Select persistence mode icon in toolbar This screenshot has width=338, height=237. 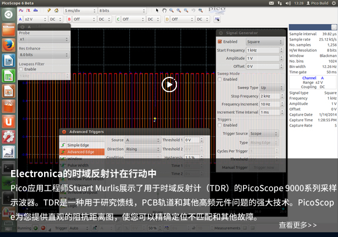click(x=28, y=11)
